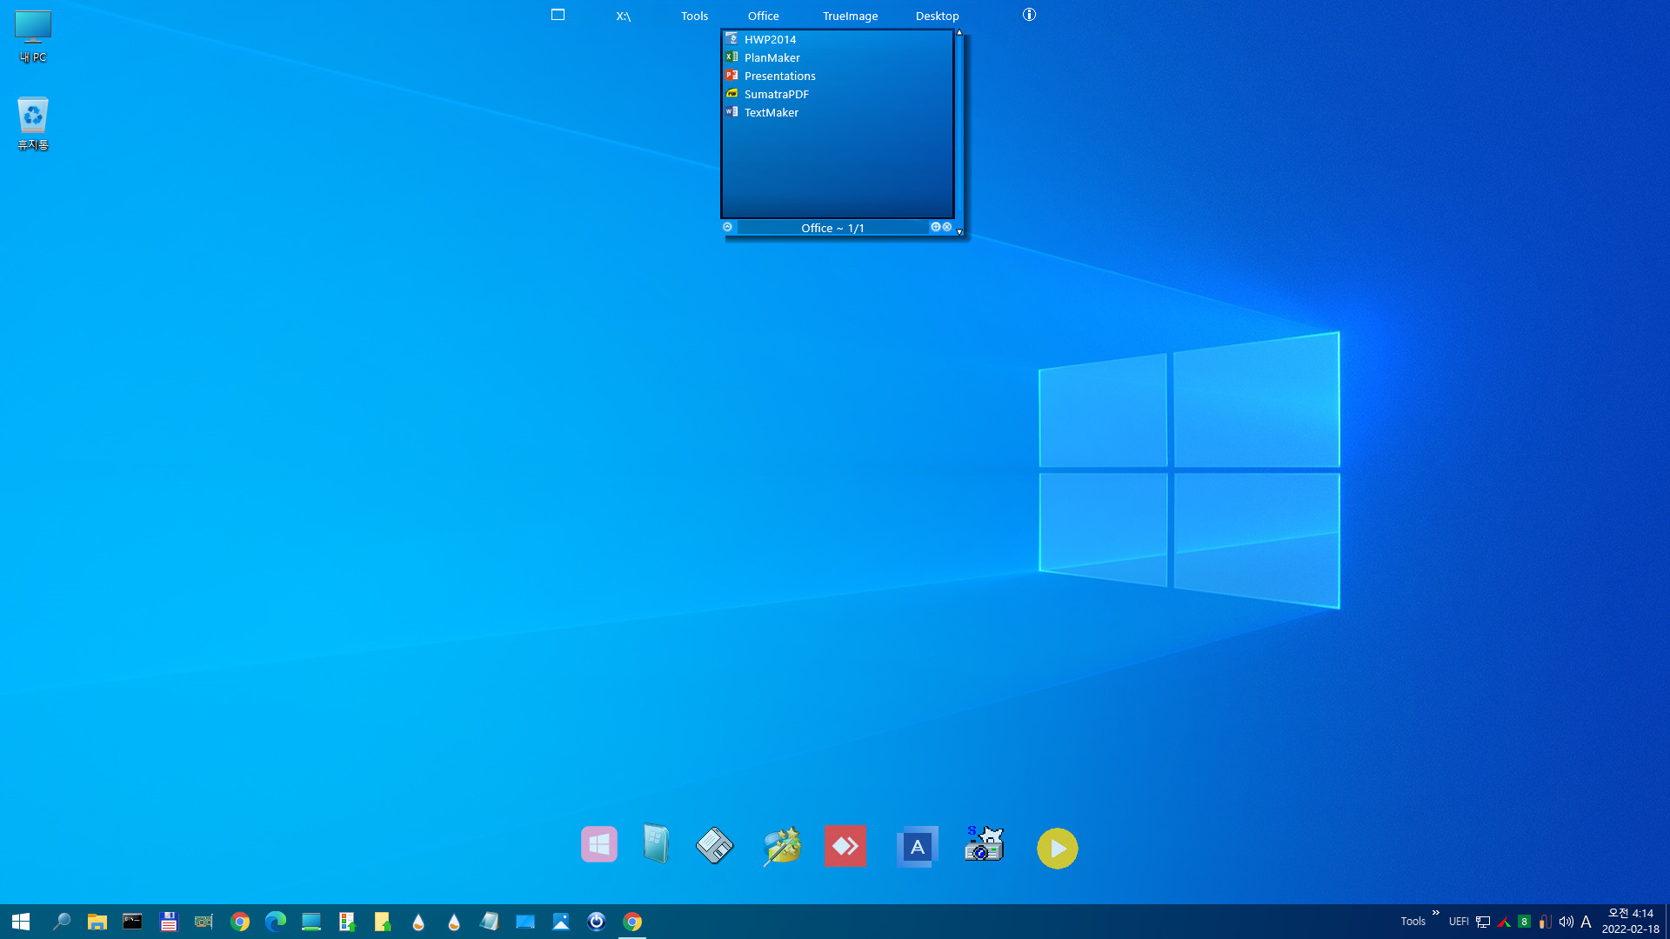Close the Office panel with the X circle

click(947, 227)
